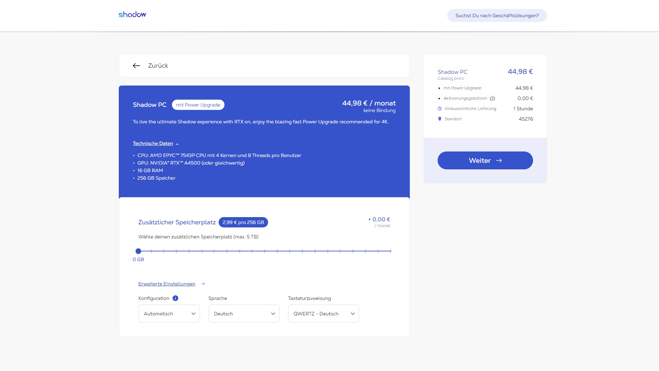659x371 pixels.
Task: Click the Aktivierungsgebühren question mark icon
Action: (493, 99)
